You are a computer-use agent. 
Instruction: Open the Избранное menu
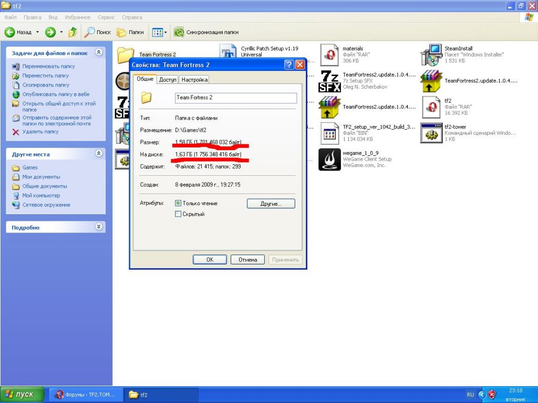[78, 17]
